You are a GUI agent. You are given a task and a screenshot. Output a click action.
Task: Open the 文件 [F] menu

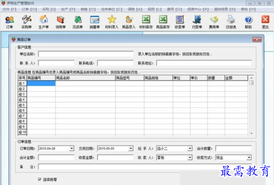[9, 9]
